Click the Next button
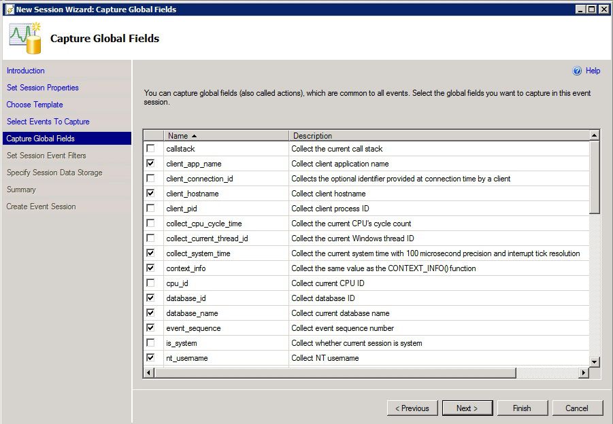The height and width of the screenshot is (424, 613). [467, 408]
